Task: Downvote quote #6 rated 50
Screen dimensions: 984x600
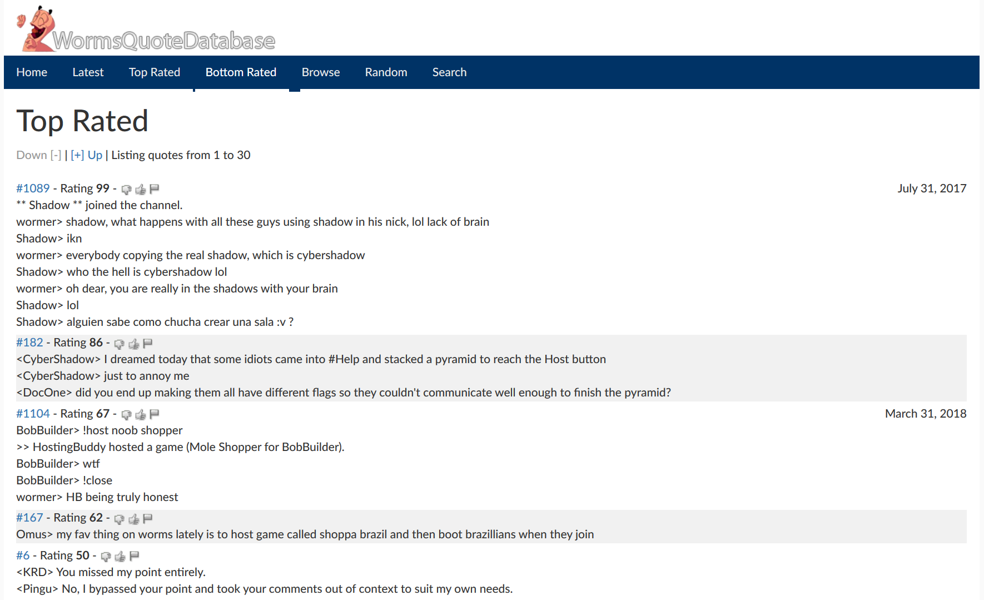Action: click(106, 557)
